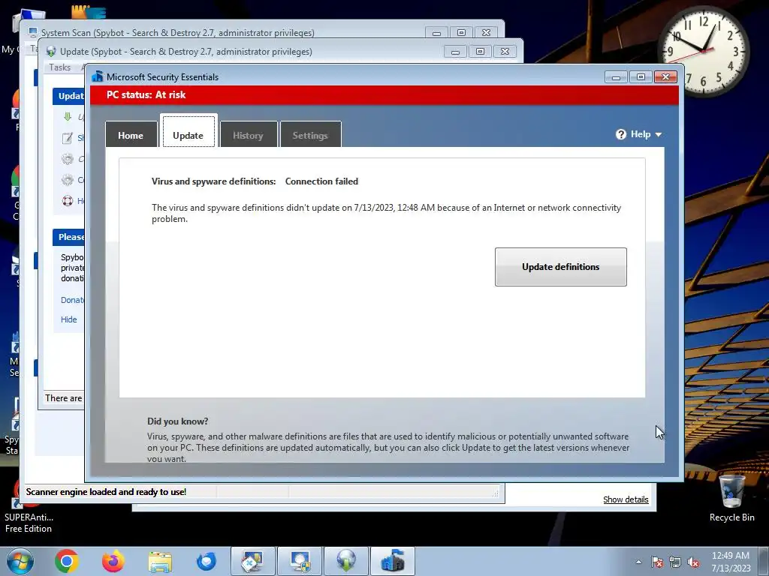The image size is (769, 576).
Task: Click the Spybot Update window title icon
Action: point(51,52)
